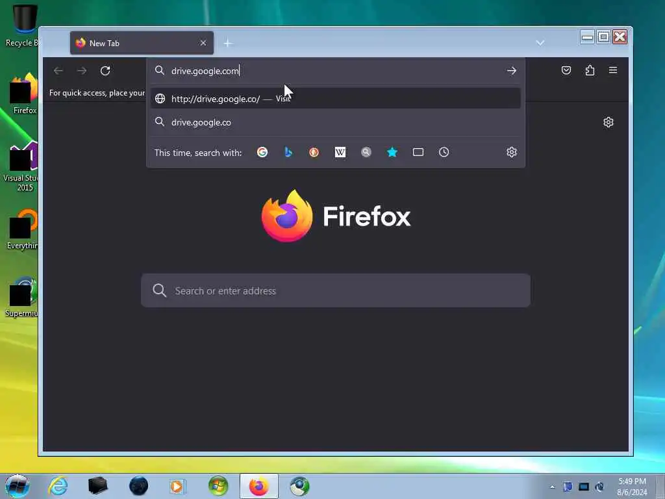Show hidden system tray icons arrow

point(552,487)
